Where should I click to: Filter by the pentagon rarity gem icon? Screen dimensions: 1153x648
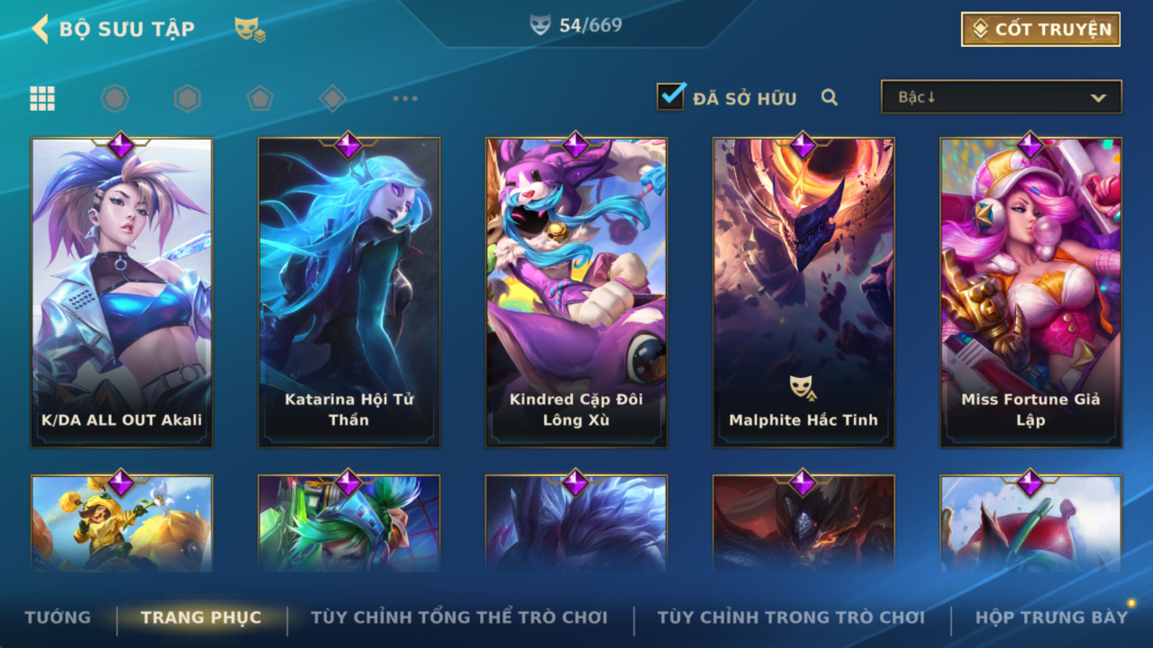coord(260,98)
